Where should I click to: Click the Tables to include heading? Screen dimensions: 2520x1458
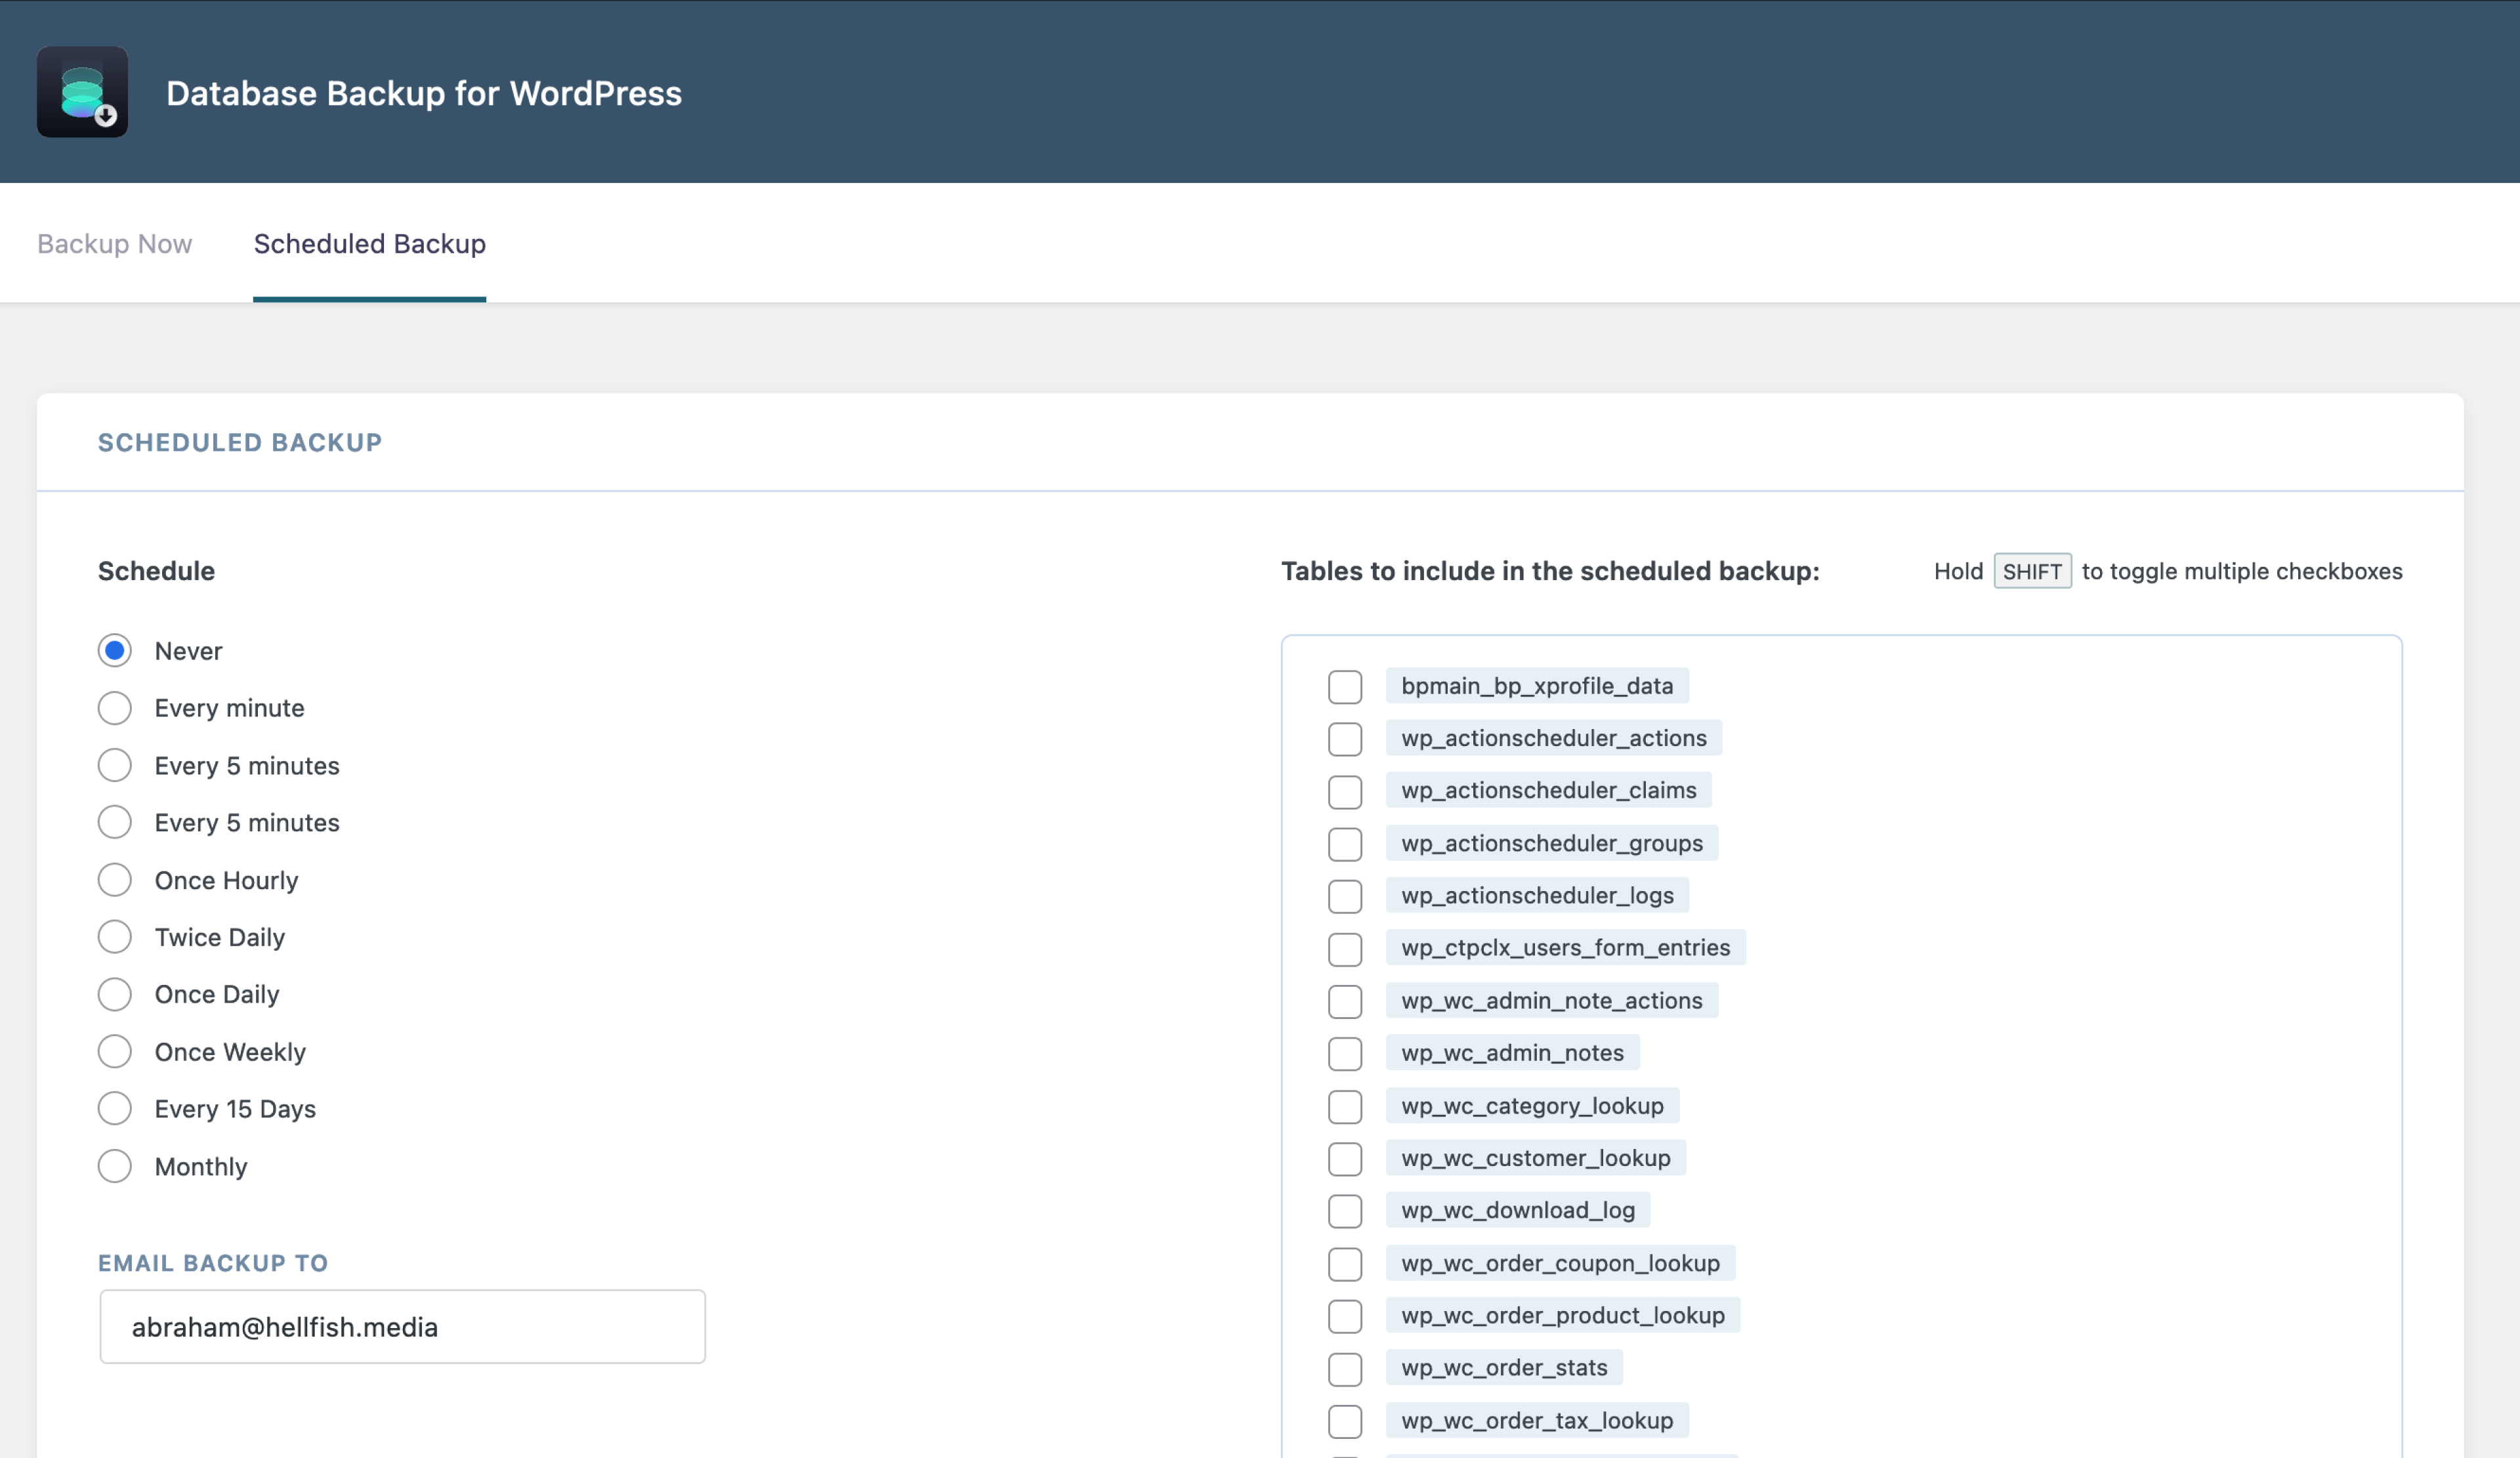pos(1550,571)
